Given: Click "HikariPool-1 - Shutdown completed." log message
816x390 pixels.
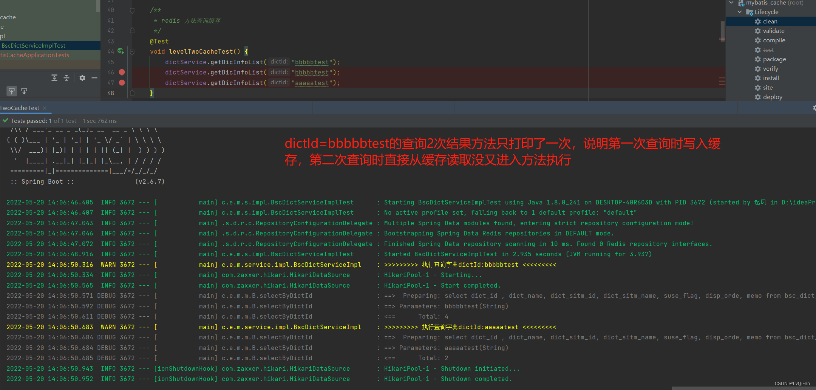Looking at the screenshot, I should tap(448, 379).
